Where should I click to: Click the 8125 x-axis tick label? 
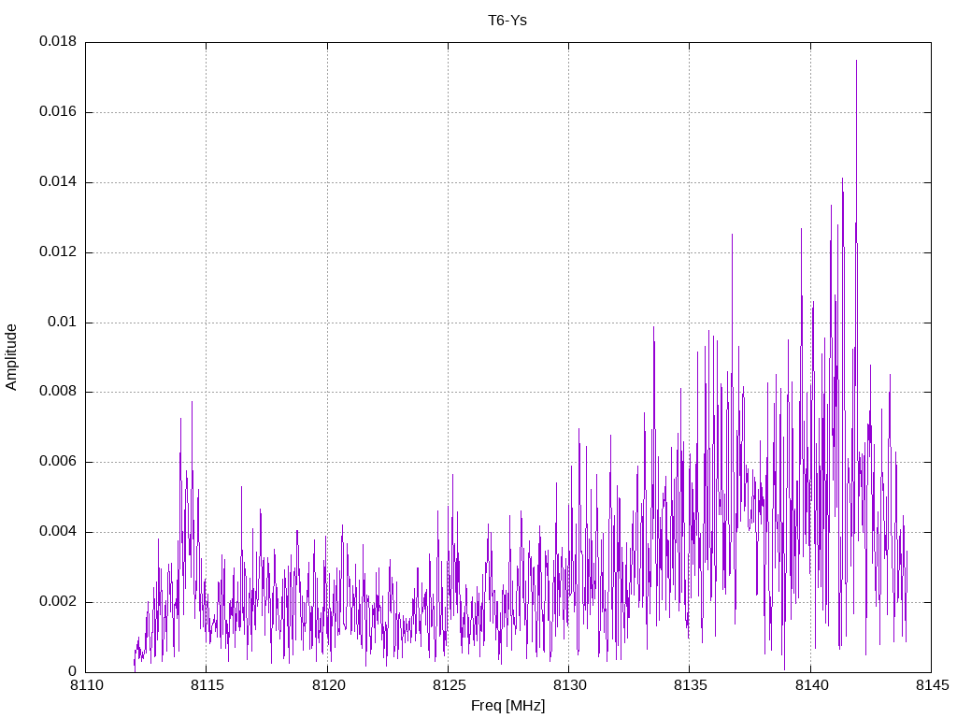[x=449, y=685]
